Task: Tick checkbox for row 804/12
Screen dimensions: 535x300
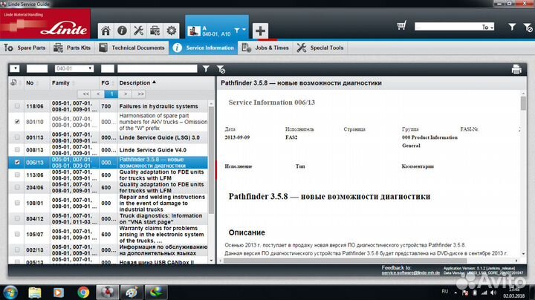Action: click(x=17, y=218)
